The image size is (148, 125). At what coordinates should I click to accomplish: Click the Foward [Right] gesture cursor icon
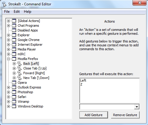[19, 73]
